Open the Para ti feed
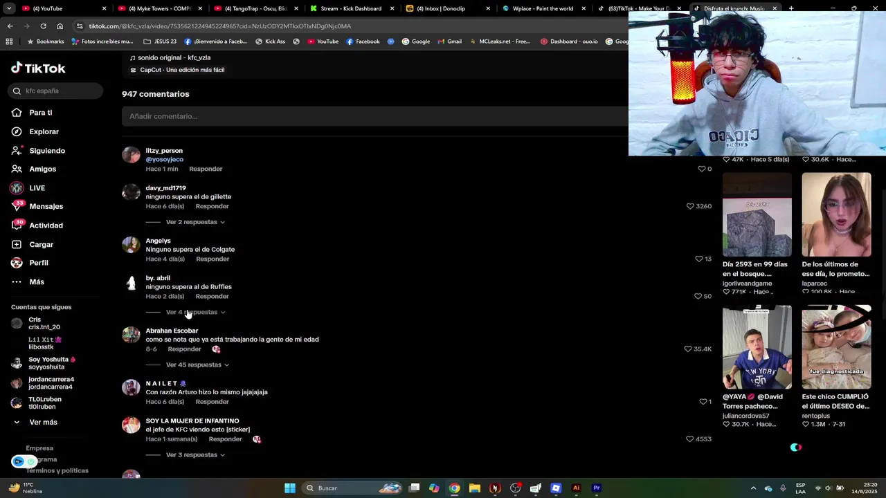886x498 pixels. pyautogui.click(x=40, y=113)
